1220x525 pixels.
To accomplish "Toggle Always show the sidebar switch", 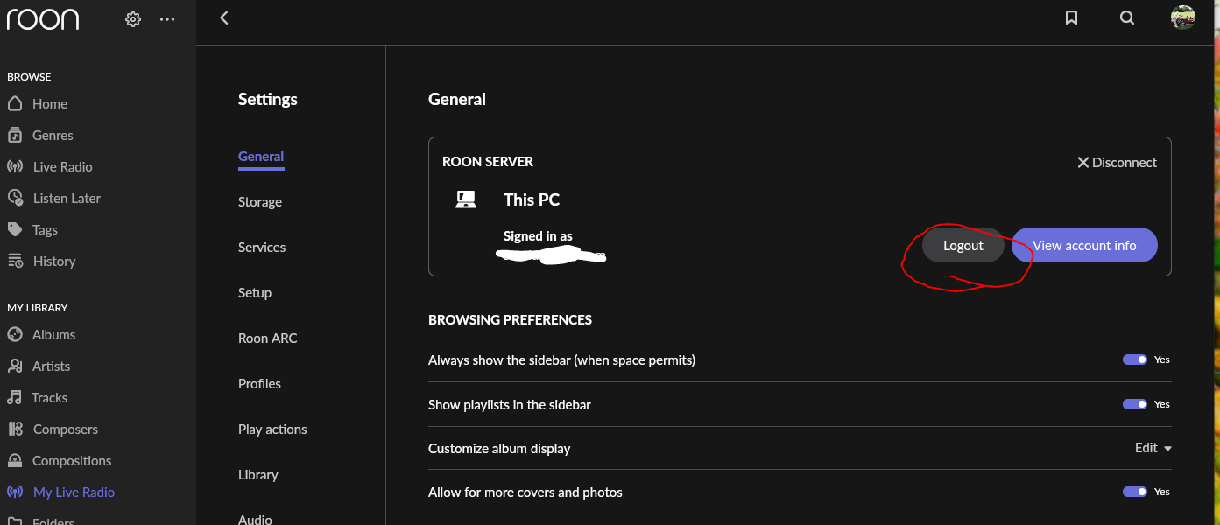I will (x=1135, y=360).
